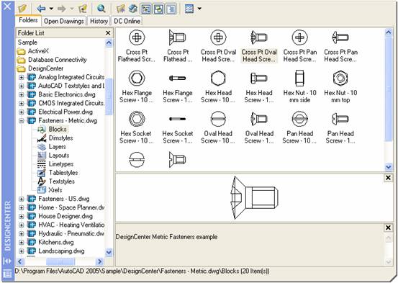
Task: Go back using the blue Back arrow
Action: pos(41,9)
